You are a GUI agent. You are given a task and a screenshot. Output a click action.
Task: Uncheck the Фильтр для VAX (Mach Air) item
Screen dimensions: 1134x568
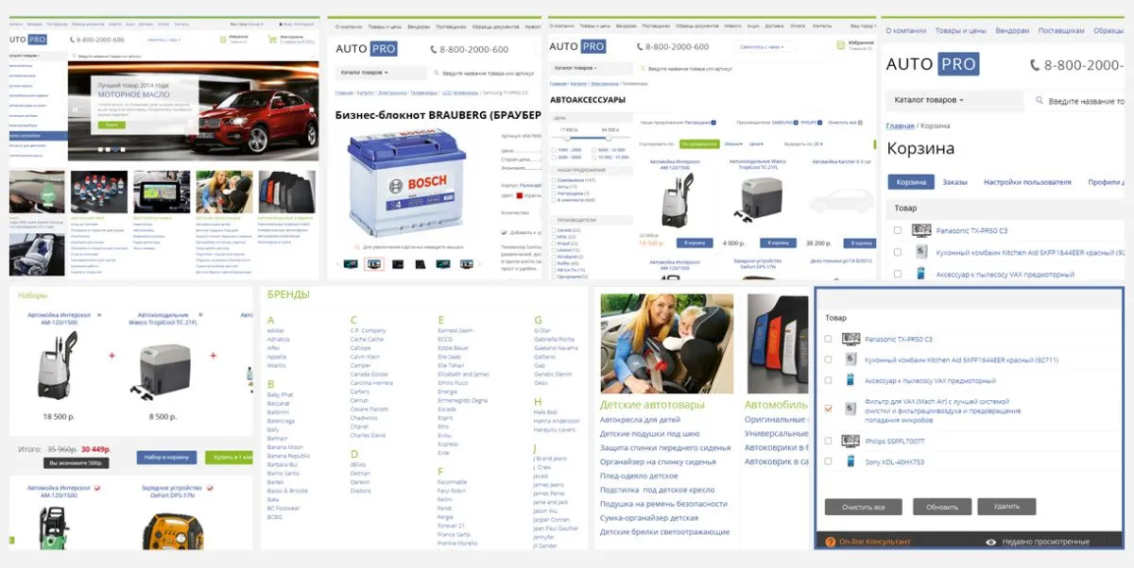[828, 409]
